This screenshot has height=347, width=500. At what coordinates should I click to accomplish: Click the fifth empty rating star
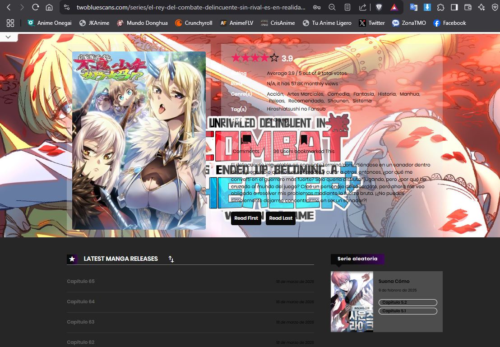coord(274,58)
